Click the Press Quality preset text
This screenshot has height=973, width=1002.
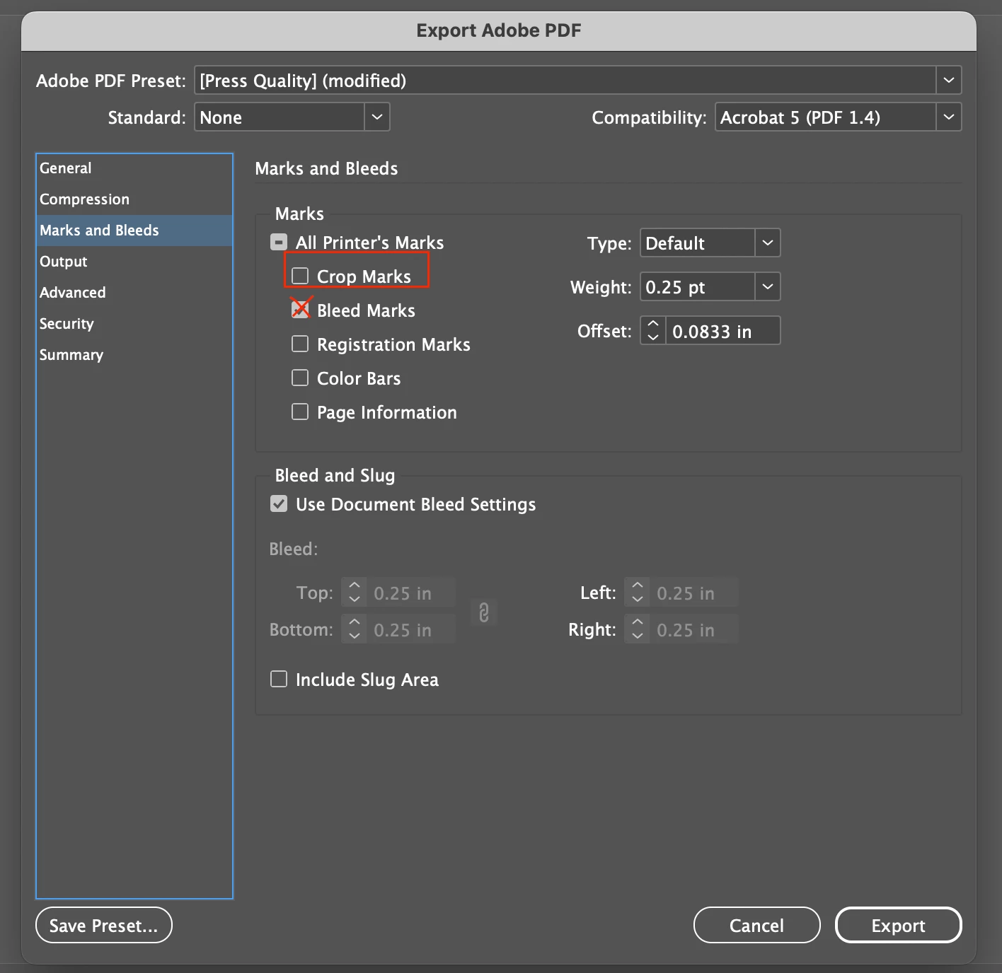point(303,81)
